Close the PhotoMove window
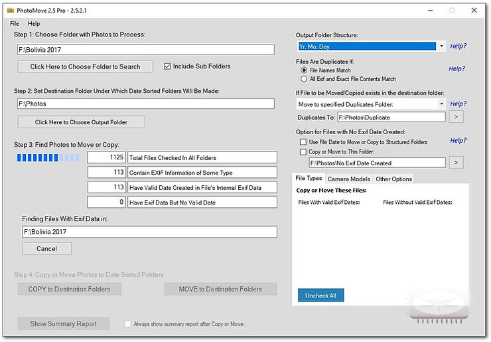Screen dimensions: 491x342 tap(474, 11)
